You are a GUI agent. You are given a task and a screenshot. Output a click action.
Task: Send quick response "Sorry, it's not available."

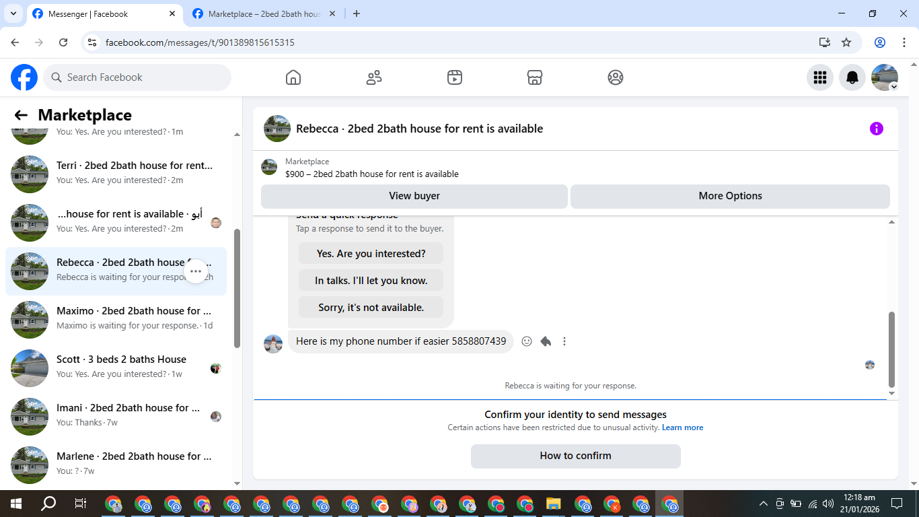[x=371, y=308]
